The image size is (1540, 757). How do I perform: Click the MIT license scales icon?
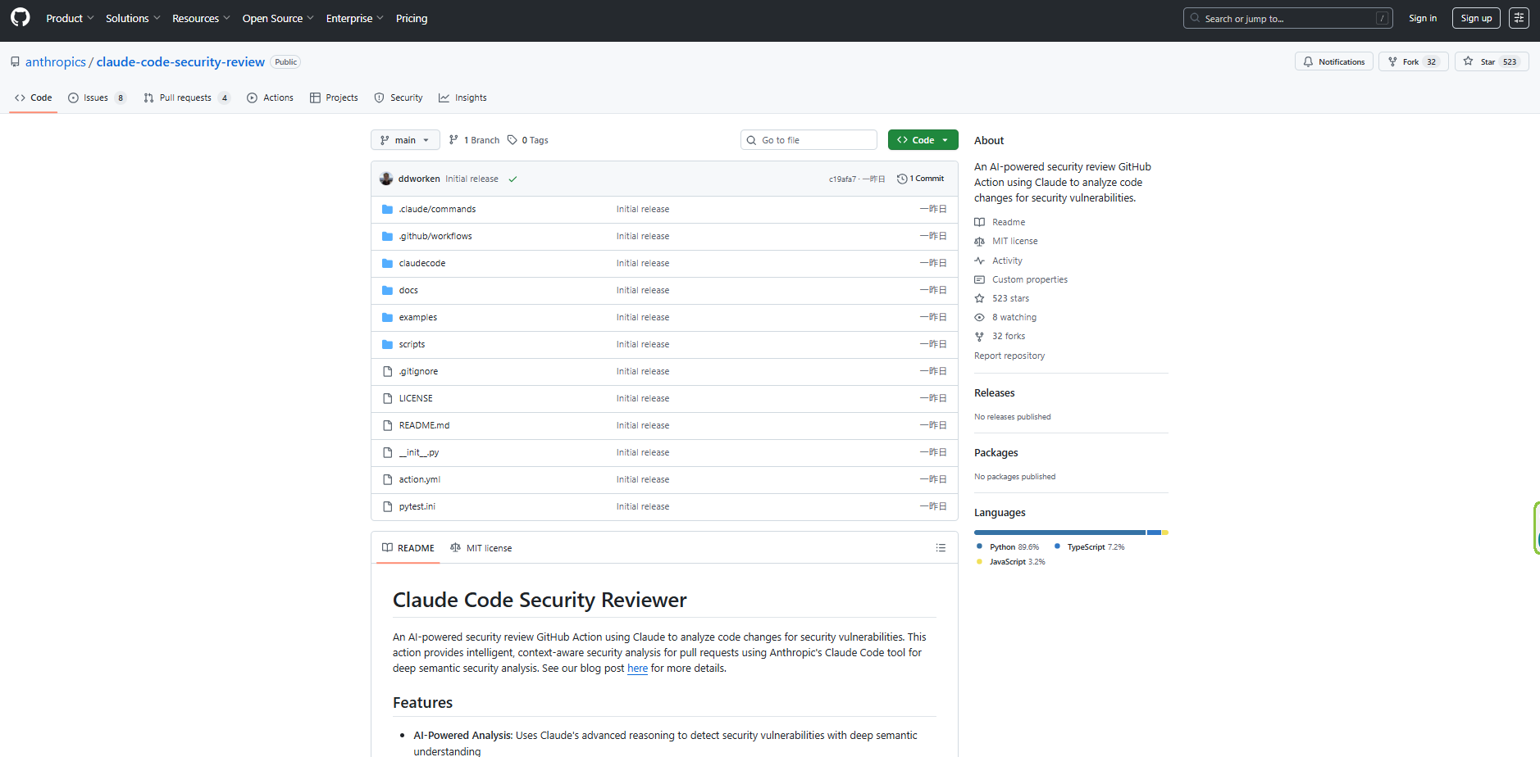coord(979,240)
